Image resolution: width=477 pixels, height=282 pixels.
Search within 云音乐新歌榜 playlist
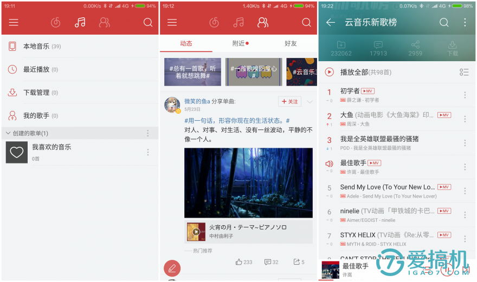[x=444, y=22]
